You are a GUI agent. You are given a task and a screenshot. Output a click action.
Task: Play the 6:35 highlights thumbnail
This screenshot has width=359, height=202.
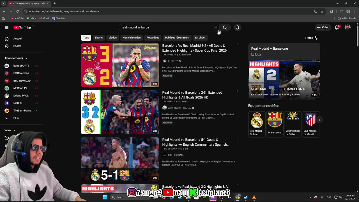tap(120, 112)
